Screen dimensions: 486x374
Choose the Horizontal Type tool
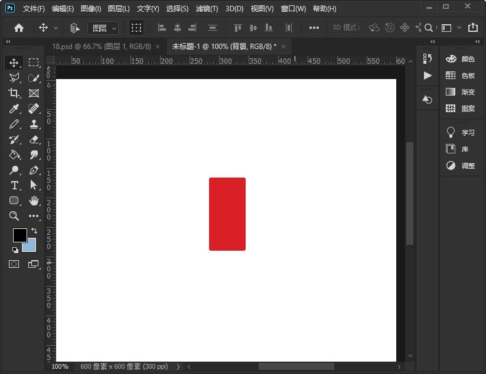(x=14, y=185)
